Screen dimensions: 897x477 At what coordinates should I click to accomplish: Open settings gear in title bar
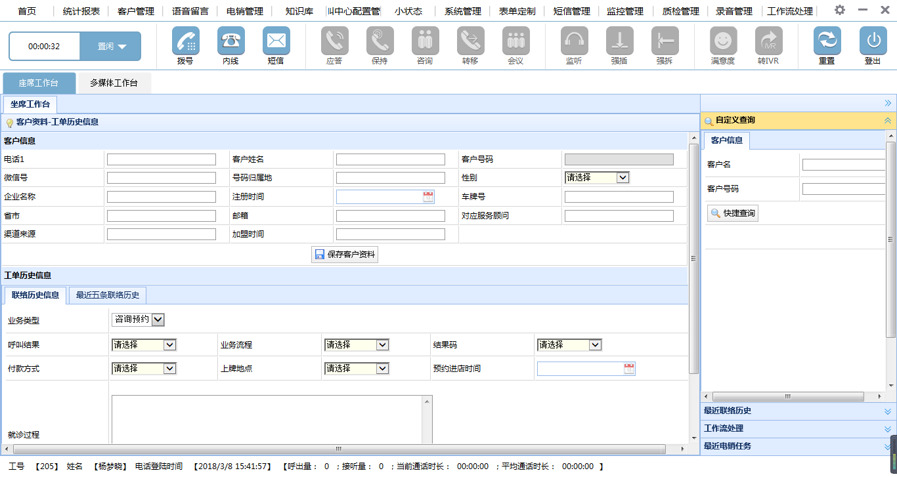coord(840,10)
